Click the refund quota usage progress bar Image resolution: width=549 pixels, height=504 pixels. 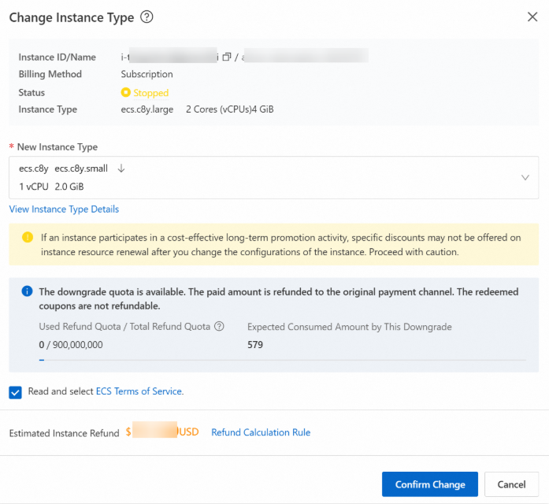coord(282,360)
